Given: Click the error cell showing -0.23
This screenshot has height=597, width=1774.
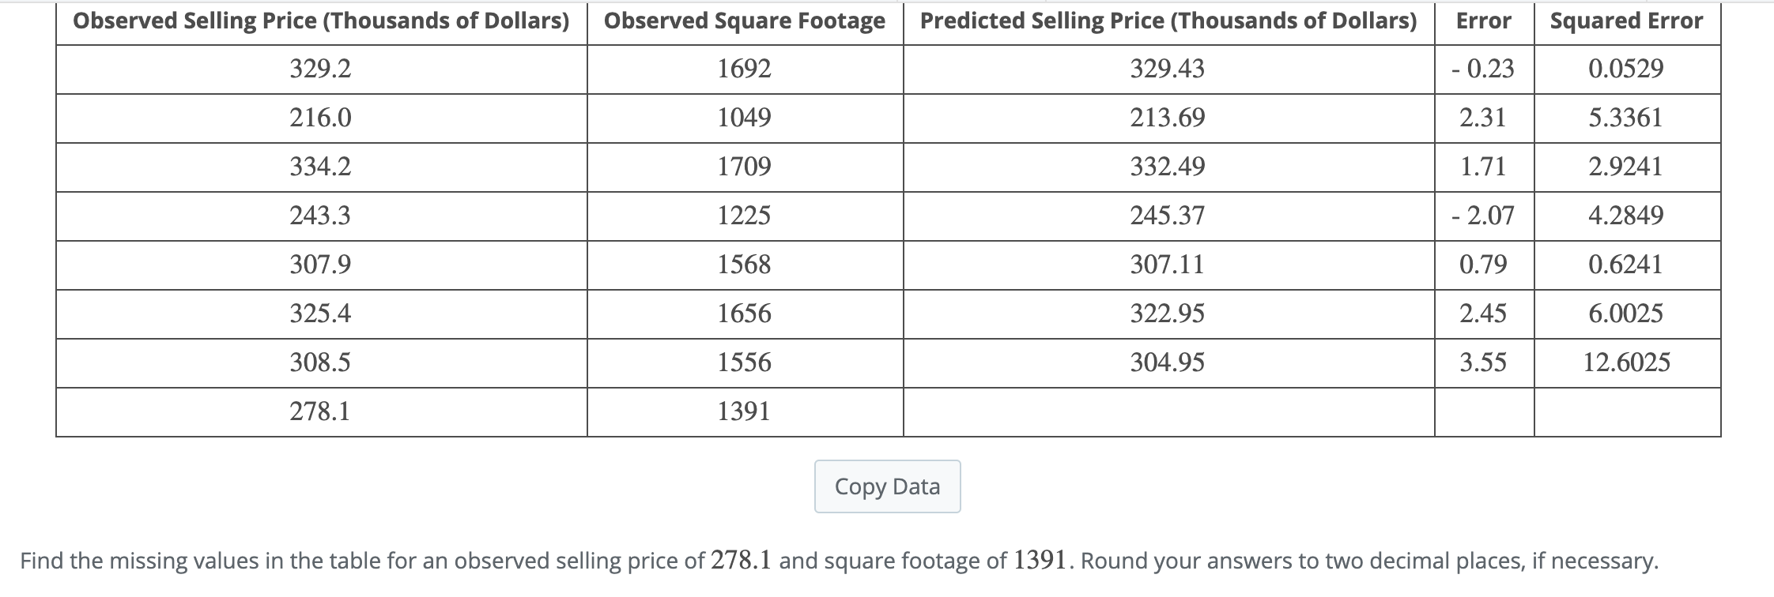Looking at the screenshot, I should 1483,69.
